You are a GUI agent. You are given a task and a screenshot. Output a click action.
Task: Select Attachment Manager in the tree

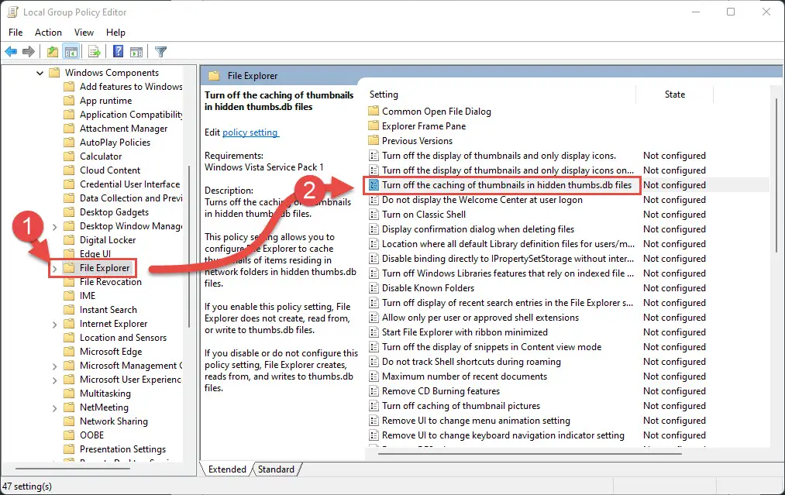(124, 128)
